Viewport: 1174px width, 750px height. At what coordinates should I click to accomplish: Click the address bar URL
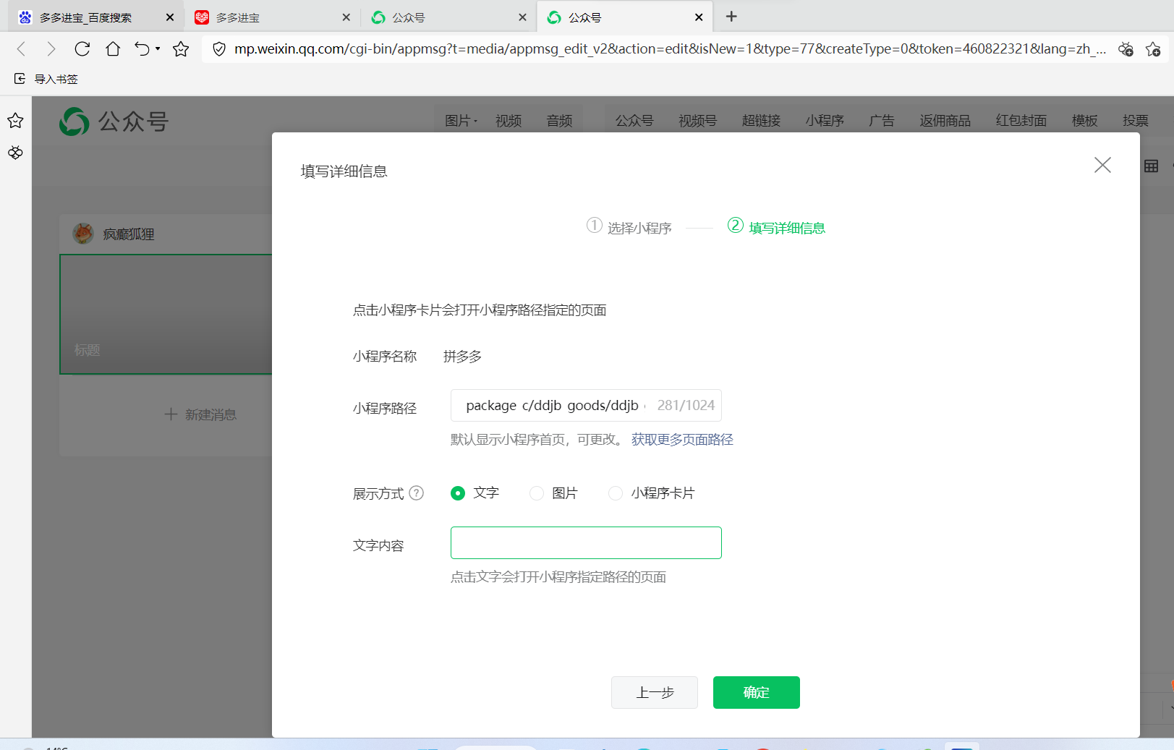[670, 48]
